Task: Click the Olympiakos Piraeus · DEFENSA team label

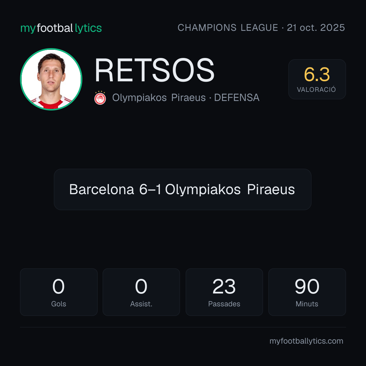Action: tap(186, 98)
